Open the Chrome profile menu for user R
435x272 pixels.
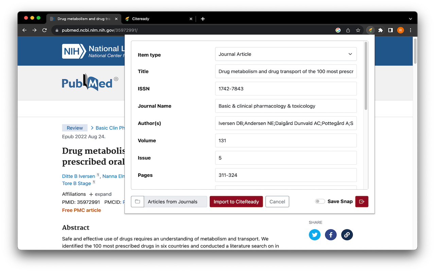click(400, 30)
